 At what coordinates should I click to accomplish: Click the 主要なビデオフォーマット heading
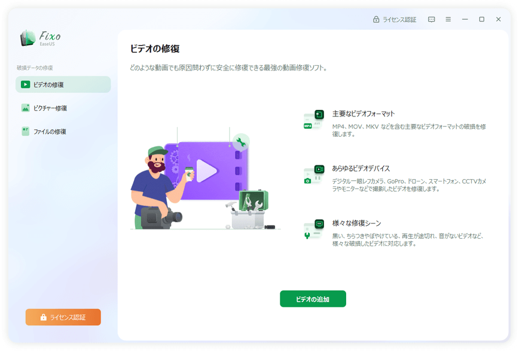point(363,113)
